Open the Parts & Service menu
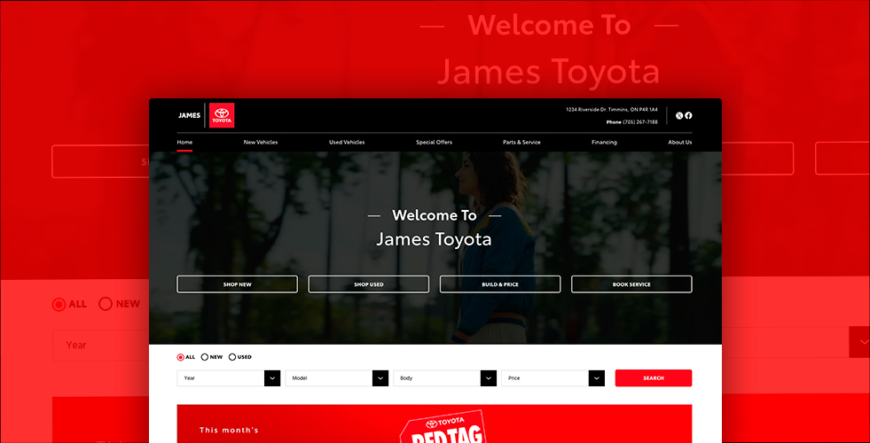 pos(521,143)
